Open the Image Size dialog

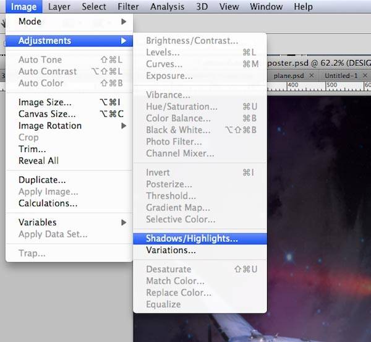tap(45, 102)
